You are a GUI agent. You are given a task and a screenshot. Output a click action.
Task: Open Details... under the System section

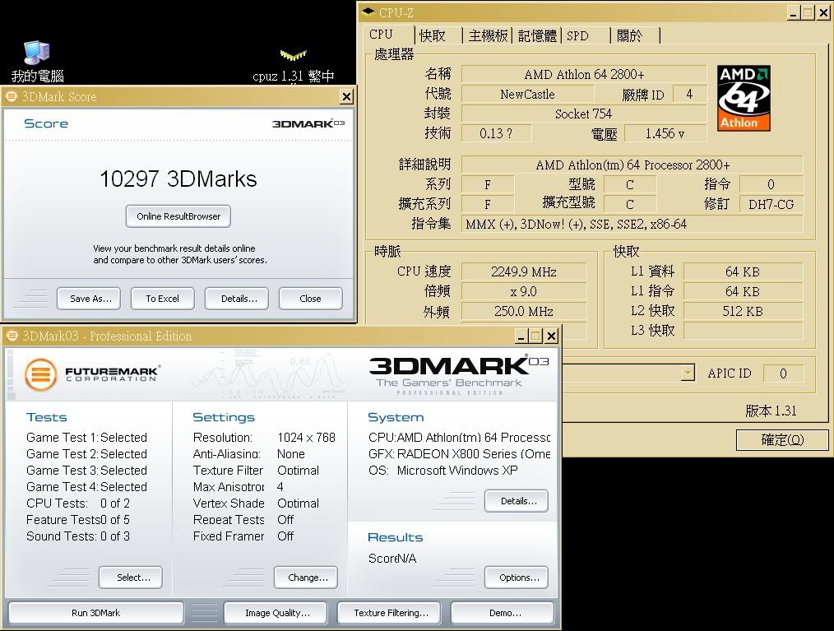pyautogui.click(x=517, y=501)
